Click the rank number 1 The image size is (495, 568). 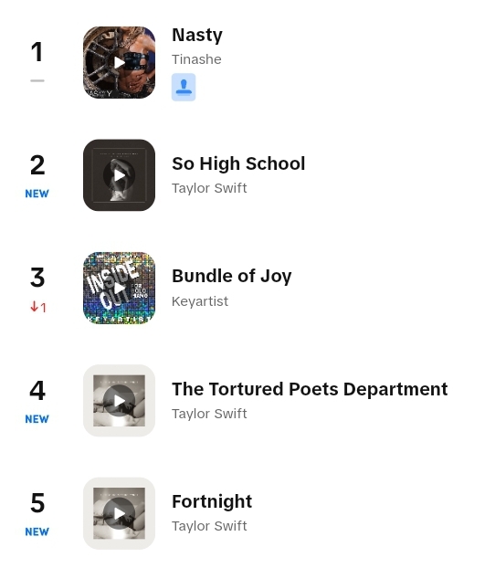pyautogui.click(x=37, y=52)
